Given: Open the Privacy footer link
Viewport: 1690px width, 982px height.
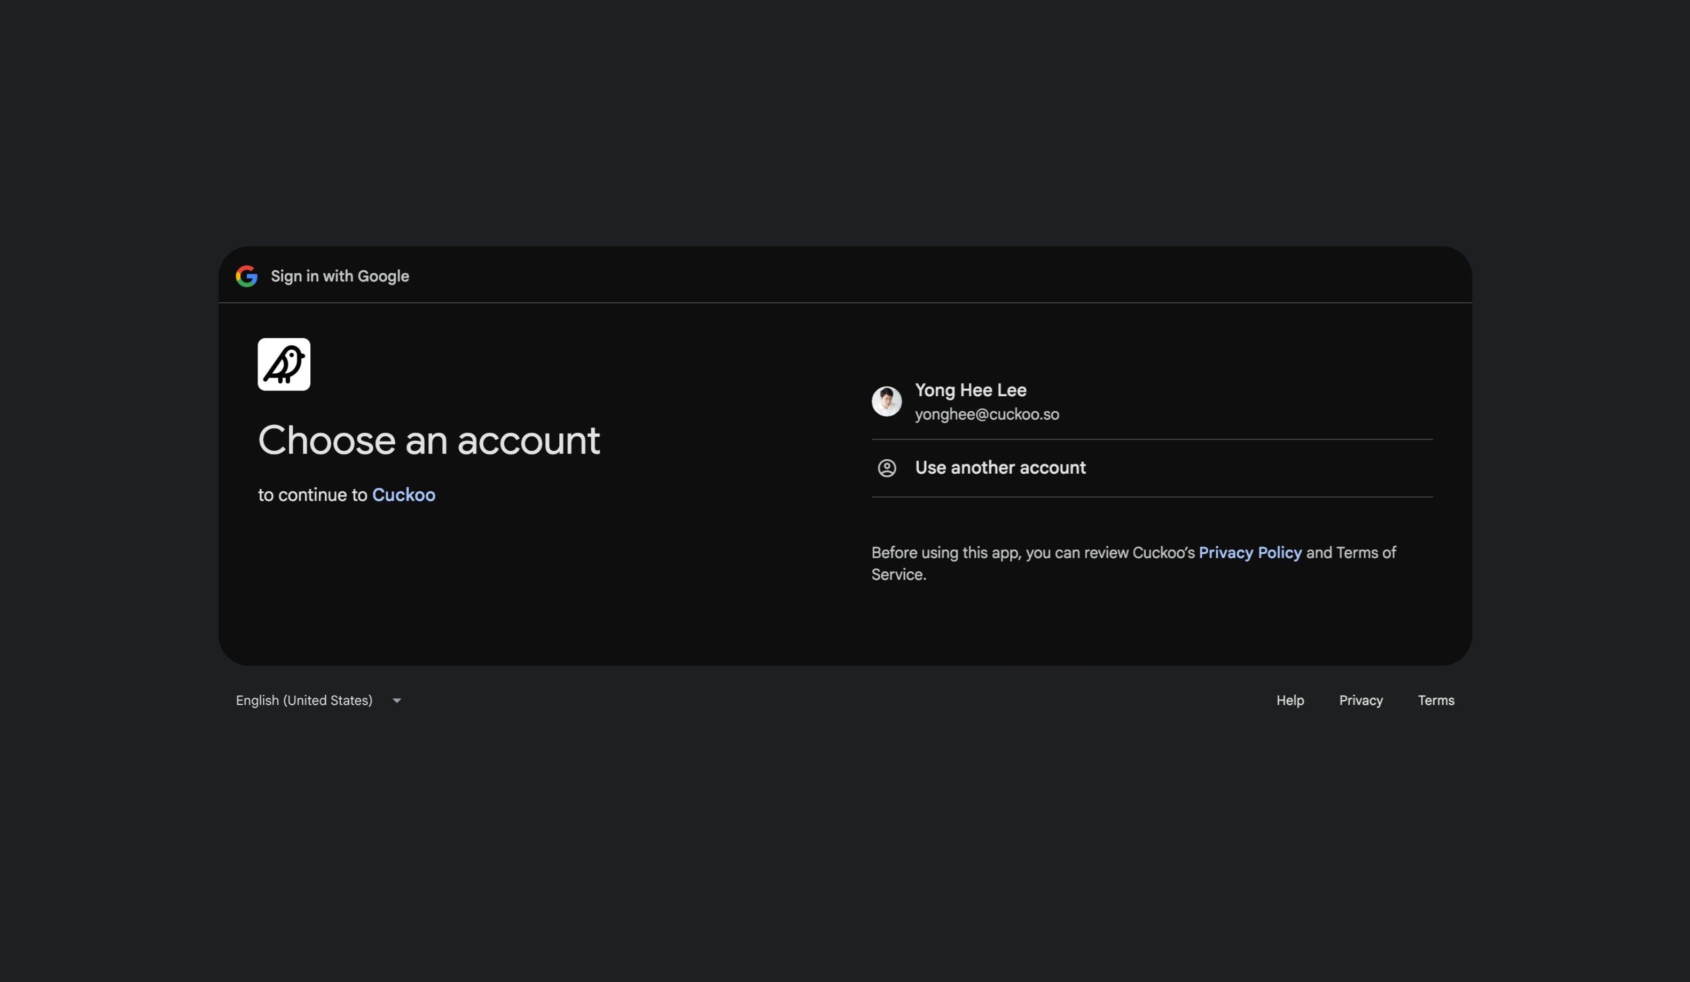Looking at the screenshot, I should 1361,701.
